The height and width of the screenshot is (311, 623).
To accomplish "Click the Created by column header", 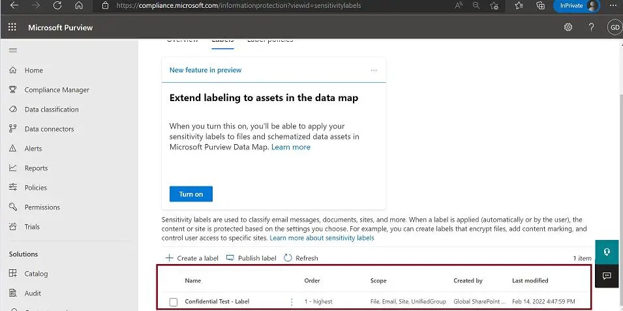I will click(468, 280).
